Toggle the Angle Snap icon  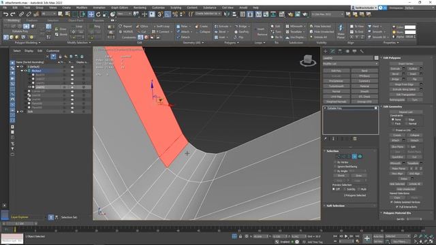[168, 14]
